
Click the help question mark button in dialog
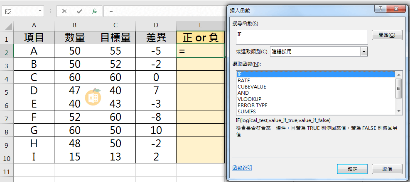[x=380, y=9]
